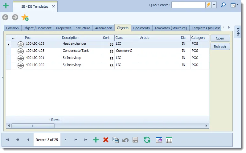The image size is (246, 153).
Task: Go to last record navigation button
Action: click(x=86, y=140)
